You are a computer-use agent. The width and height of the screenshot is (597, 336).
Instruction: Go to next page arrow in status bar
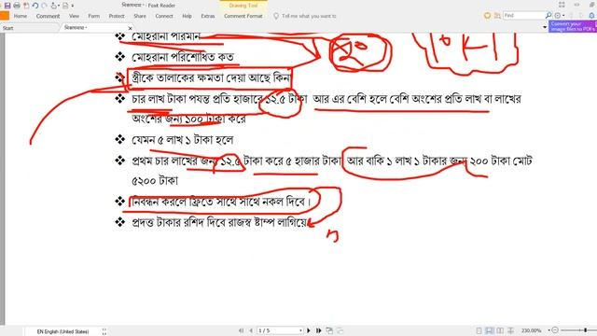coord(309,330)
